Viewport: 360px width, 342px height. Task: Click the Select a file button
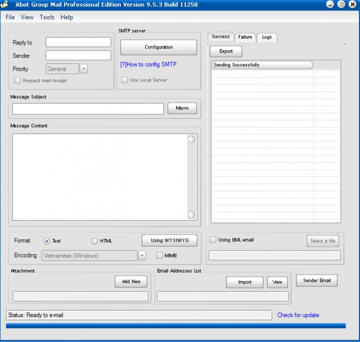tap(323, 241)
